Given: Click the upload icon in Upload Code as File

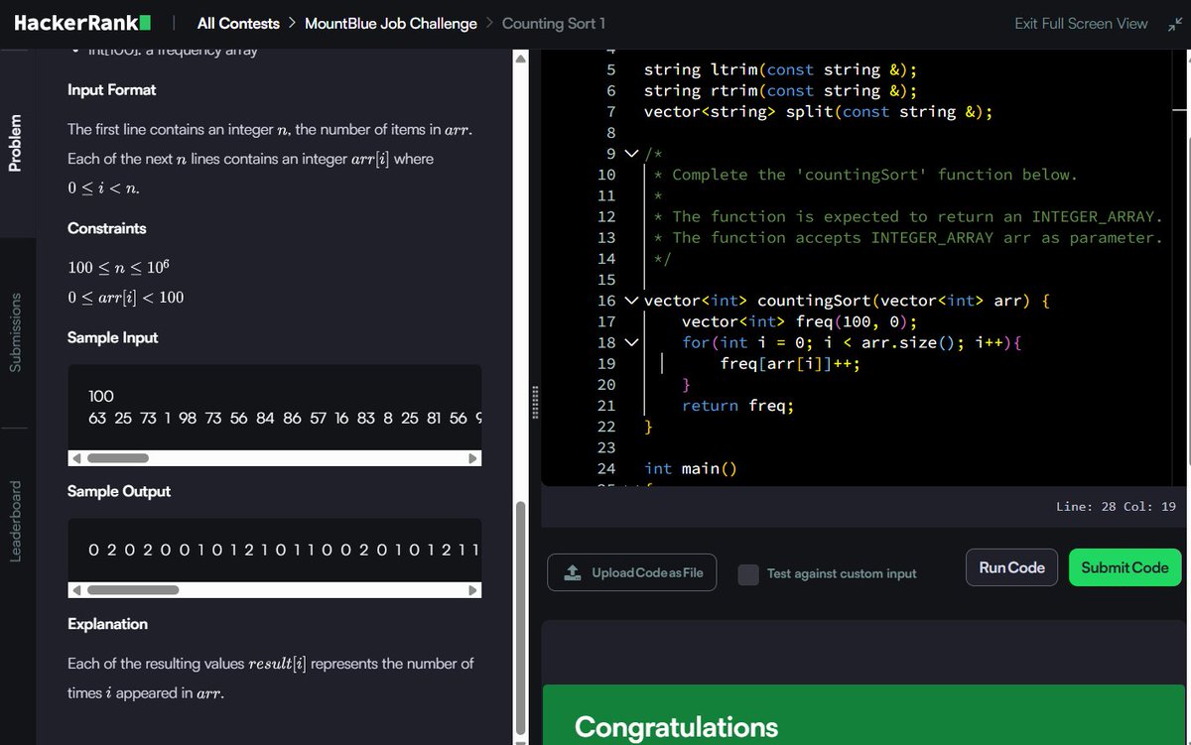Looking at the screenshot, I should pos(573,572).
